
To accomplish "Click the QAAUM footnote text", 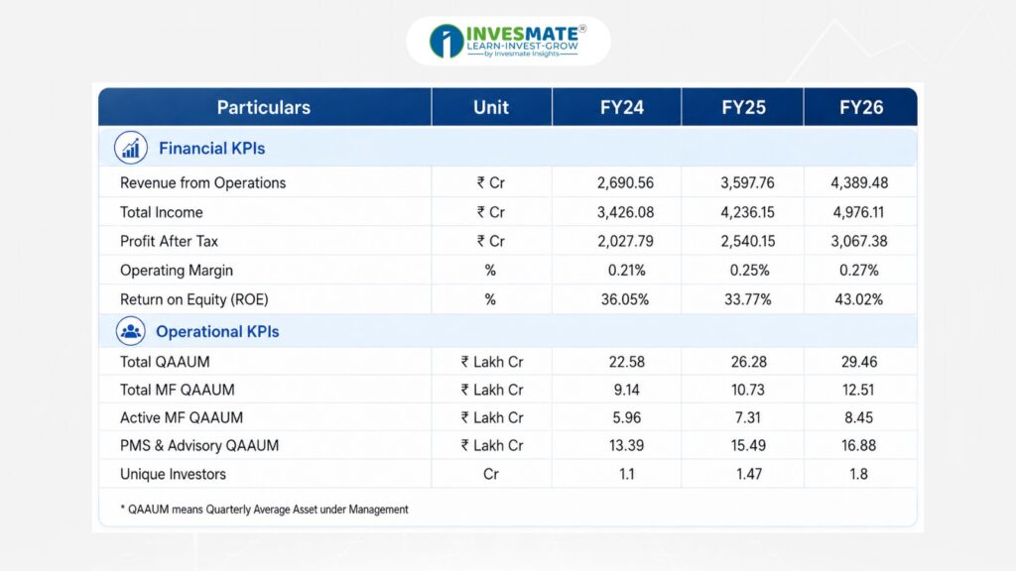I will point(264,510).
